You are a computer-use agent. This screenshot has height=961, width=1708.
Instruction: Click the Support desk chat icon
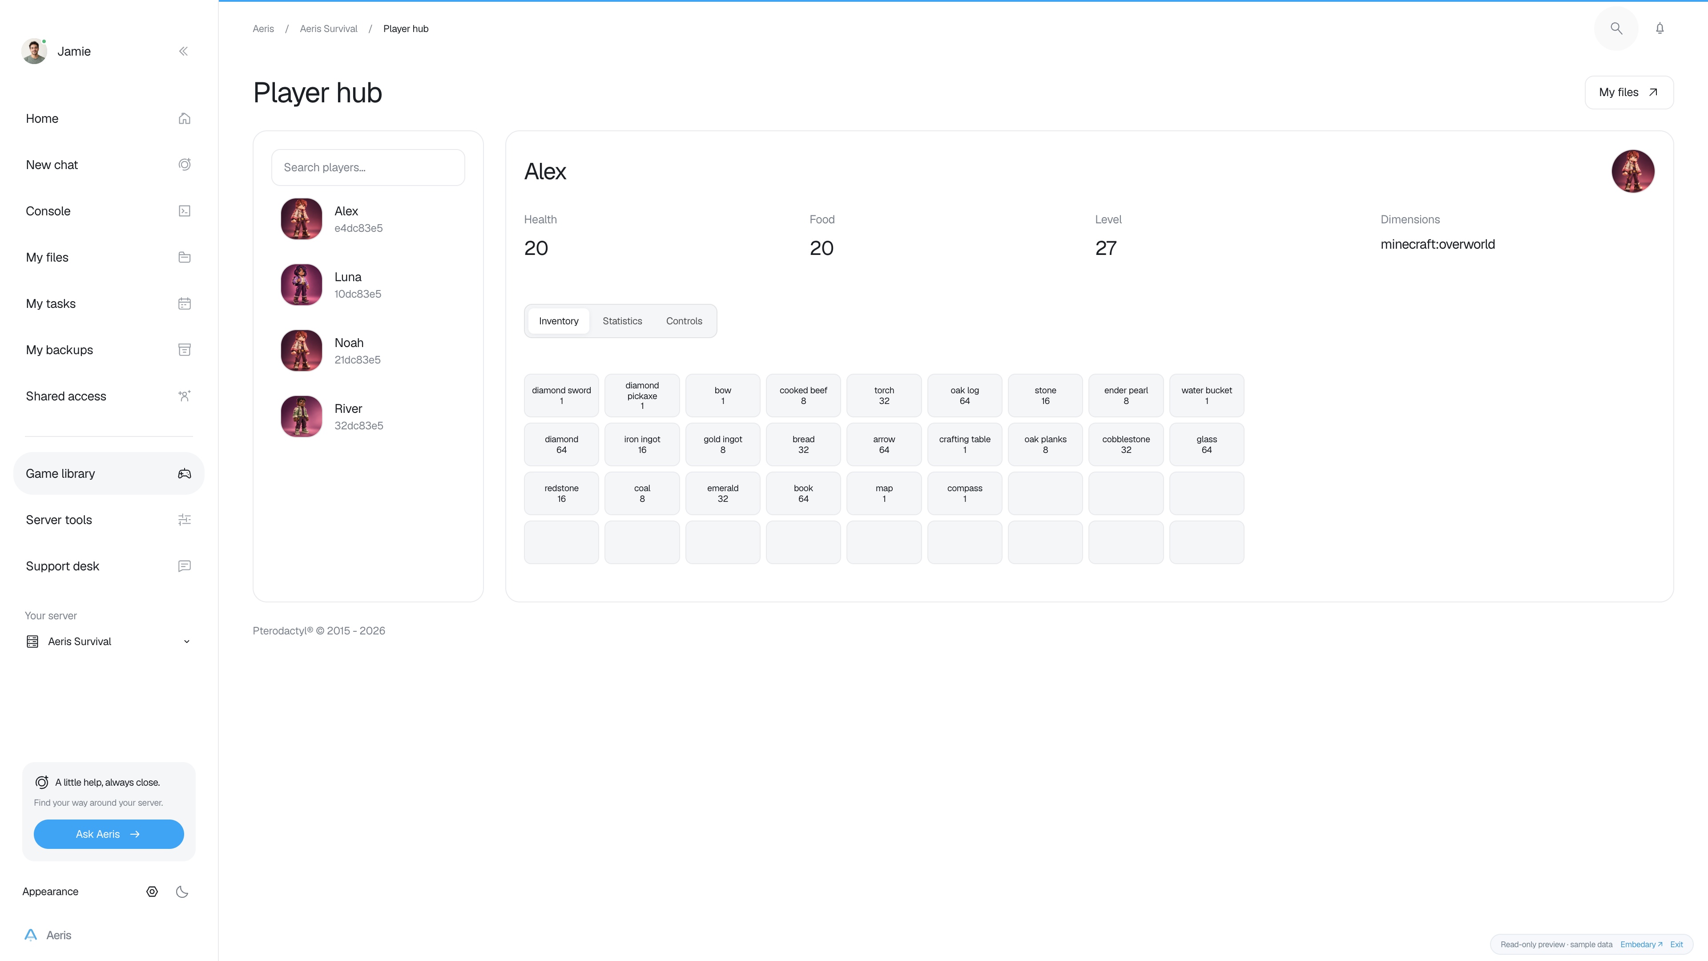coord(184,566)
